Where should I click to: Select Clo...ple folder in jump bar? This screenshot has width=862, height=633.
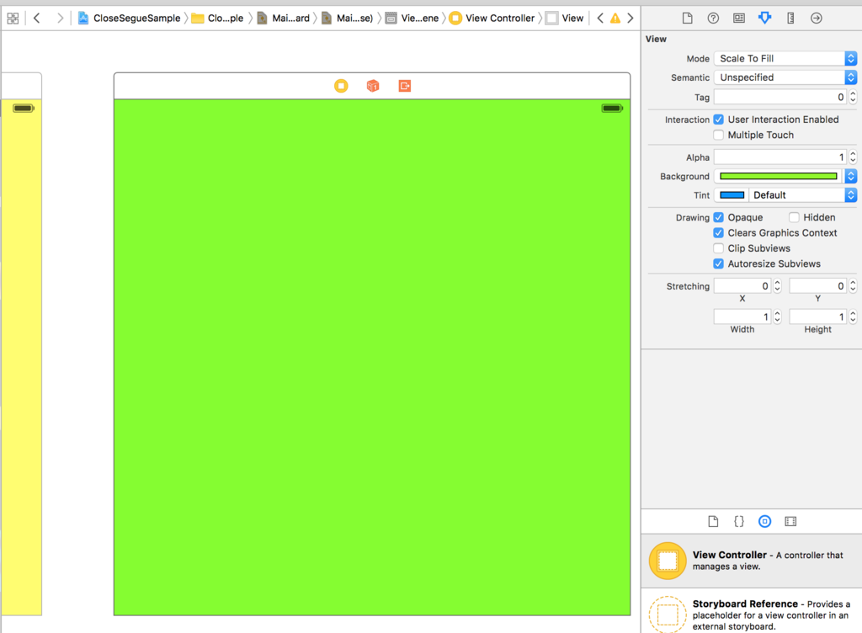pyautogui.click(x=218, y=19)
